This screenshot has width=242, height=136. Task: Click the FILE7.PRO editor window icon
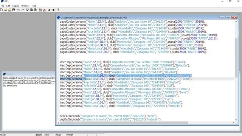click(58, 18)
